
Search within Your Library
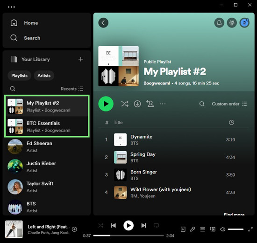[13, 89]
